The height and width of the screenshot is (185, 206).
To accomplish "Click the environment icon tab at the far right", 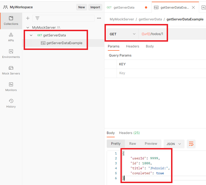I will pyautogui.click(x=204, y=7).
